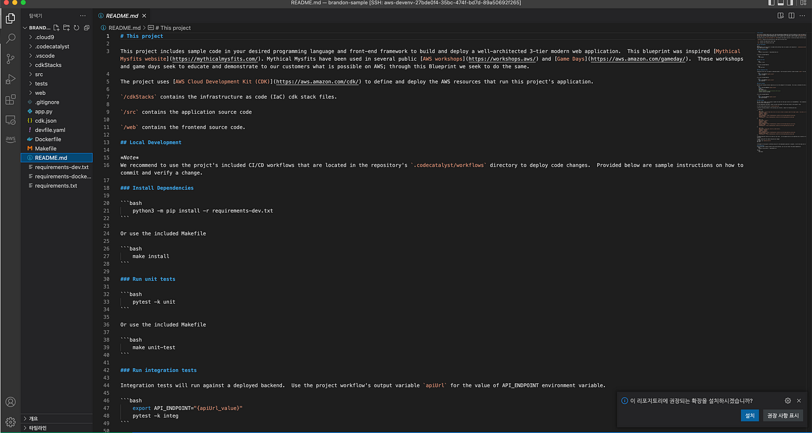Screen dimensions: 812x433
Task: Click the 설치 install button
Action: click(x=749, y=415)
